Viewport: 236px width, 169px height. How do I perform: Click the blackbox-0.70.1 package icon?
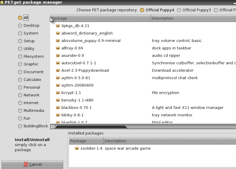(58, 108)
